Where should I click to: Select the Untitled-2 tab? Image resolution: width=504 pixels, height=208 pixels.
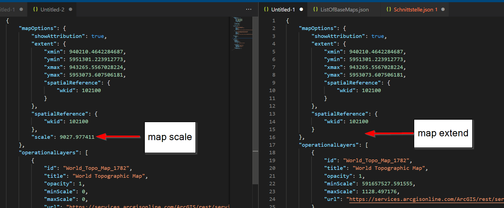pyautogui.click(x=52, y=10)
